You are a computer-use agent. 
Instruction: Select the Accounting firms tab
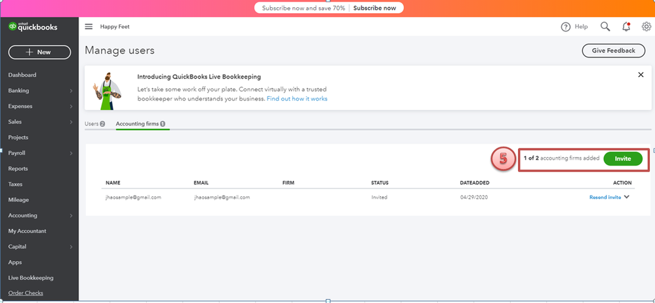click(141, 124)
